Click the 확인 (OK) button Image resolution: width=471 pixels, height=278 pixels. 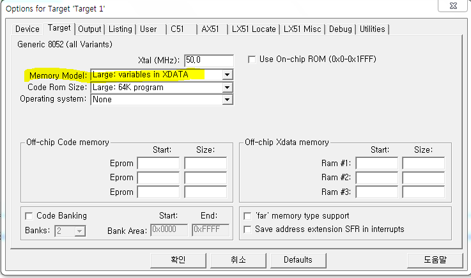(x=178, y=260)
